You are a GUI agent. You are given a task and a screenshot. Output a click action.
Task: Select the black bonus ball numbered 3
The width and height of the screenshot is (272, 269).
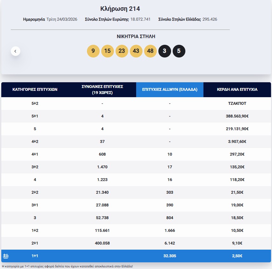[165, 51]
